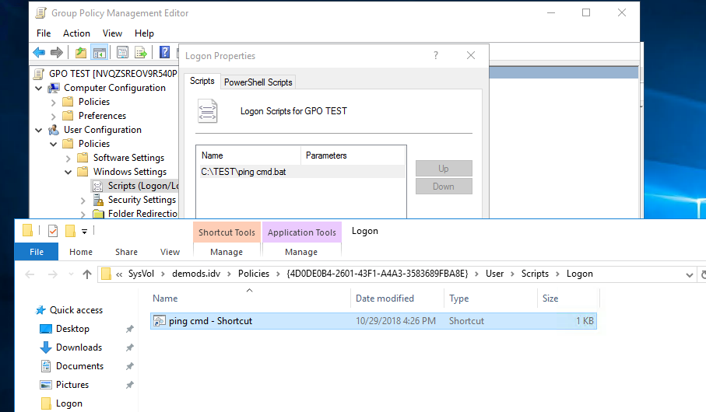The width and height of the screenshot is (706, 412).
Task: Open the Home ribbon tab in Explorer
Action: tap(81, 252)
